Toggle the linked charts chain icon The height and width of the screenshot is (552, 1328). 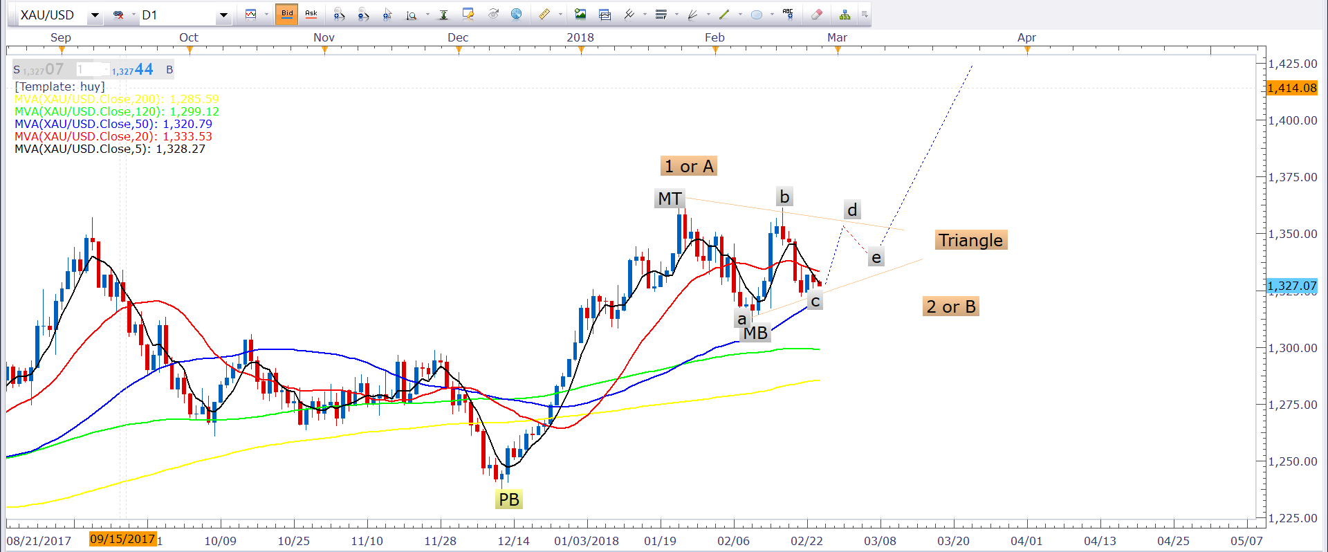click(x=118, y=15)
